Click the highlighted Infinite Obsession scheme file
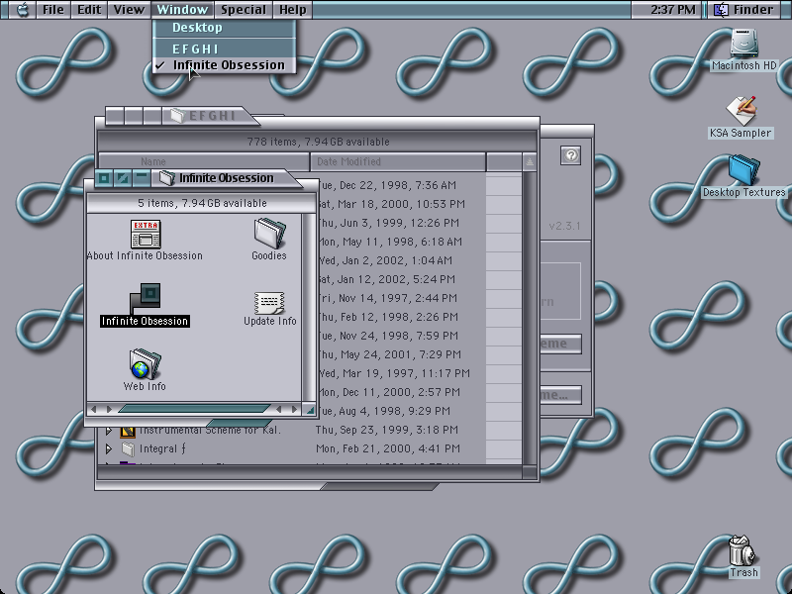This screenshot has height=594, width=792. click(x=146, y=299)
